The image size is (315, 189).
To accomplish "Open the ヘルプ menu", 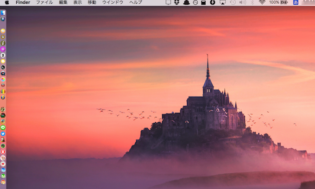I will pyautogui.click(x=136, y=3).
